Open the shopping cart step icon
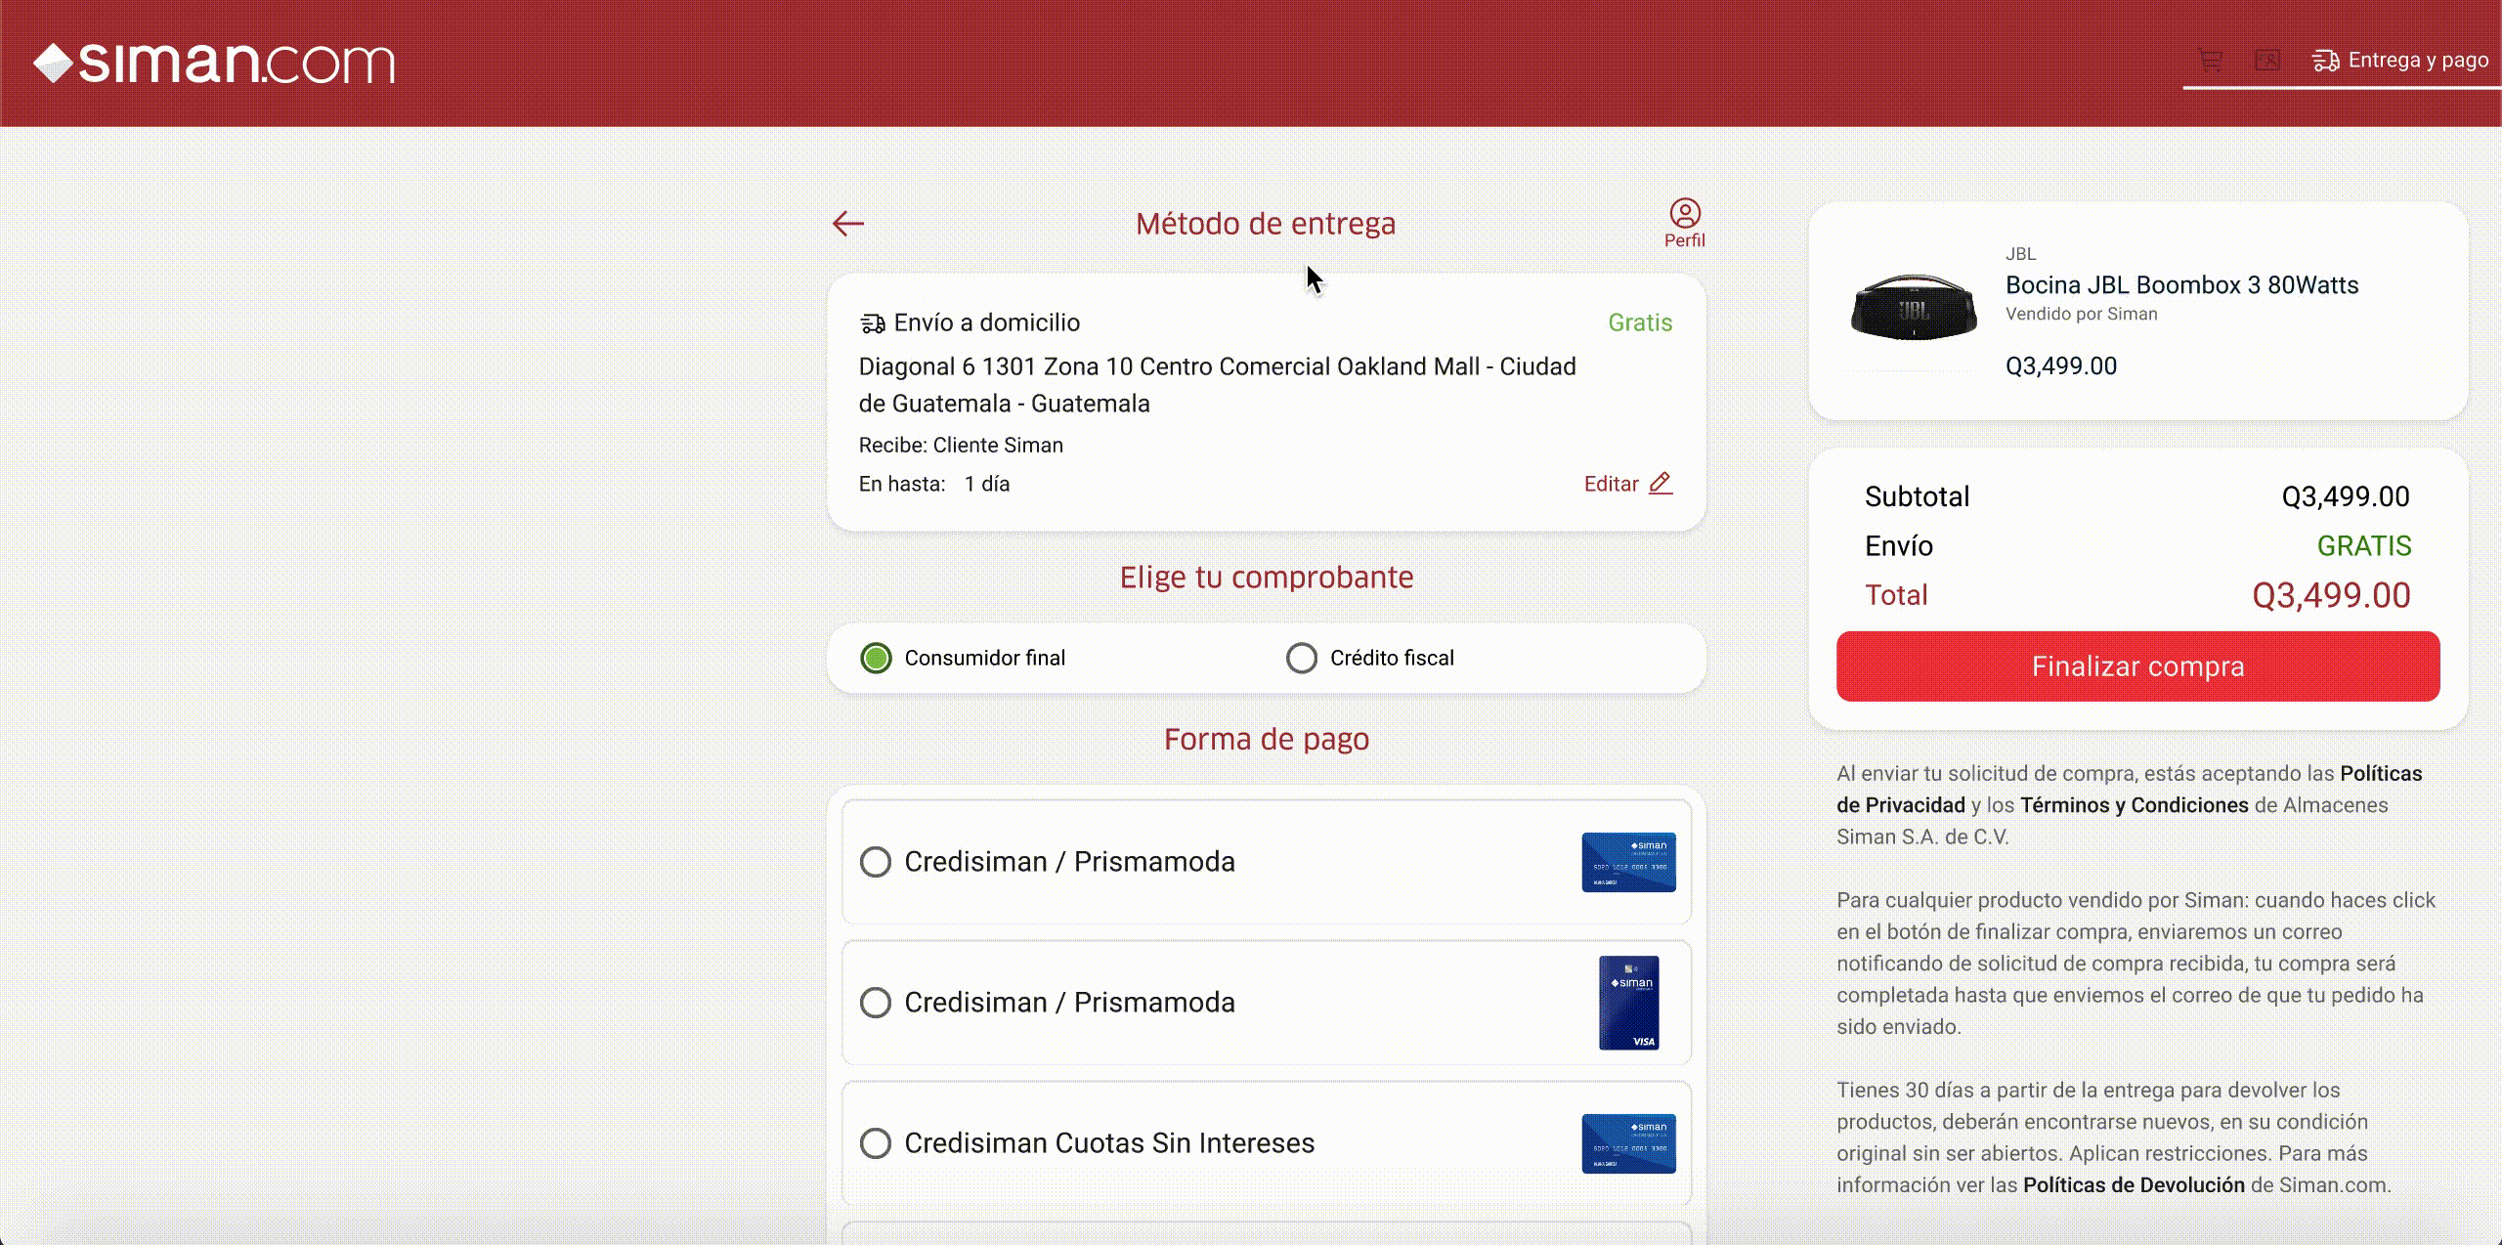The height and width of the screenshot is (1245, 2502). click(x=2211, y=61)
